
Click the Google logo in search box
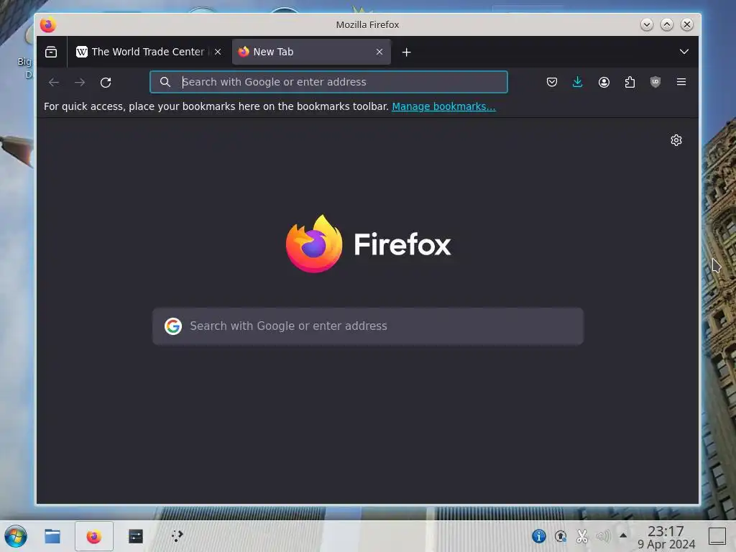tap(172, 326)
